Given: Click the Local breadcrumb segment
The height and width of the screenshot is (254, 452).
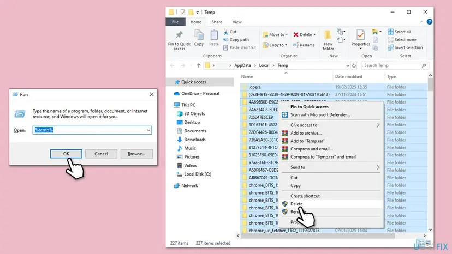Looking at the screenshot, I should coord(264,65).
